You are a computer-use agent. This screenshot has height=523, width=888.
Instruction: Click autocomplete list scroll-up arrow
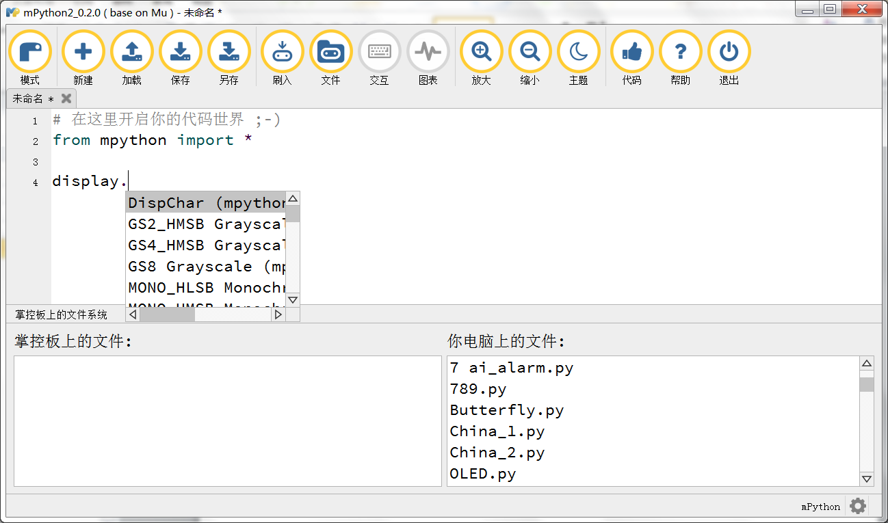click(x=293, y=199)
